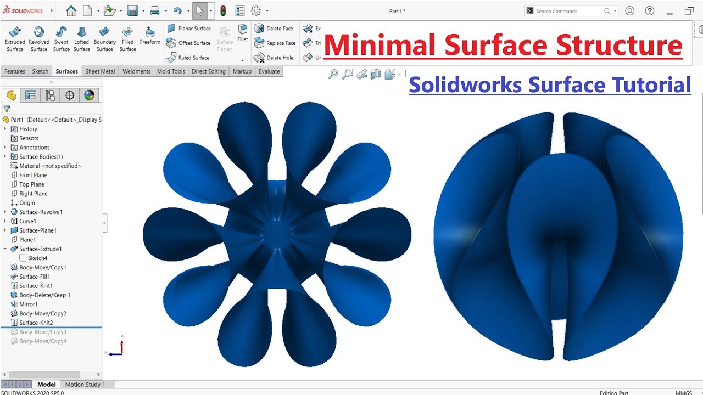Select the Boundary Surface tool
This screenshot has height=395, width=703.
[105, 39]
